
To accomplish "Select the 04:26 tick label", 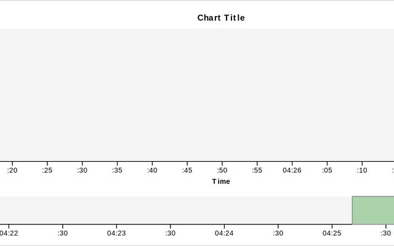I will (292, 170).
